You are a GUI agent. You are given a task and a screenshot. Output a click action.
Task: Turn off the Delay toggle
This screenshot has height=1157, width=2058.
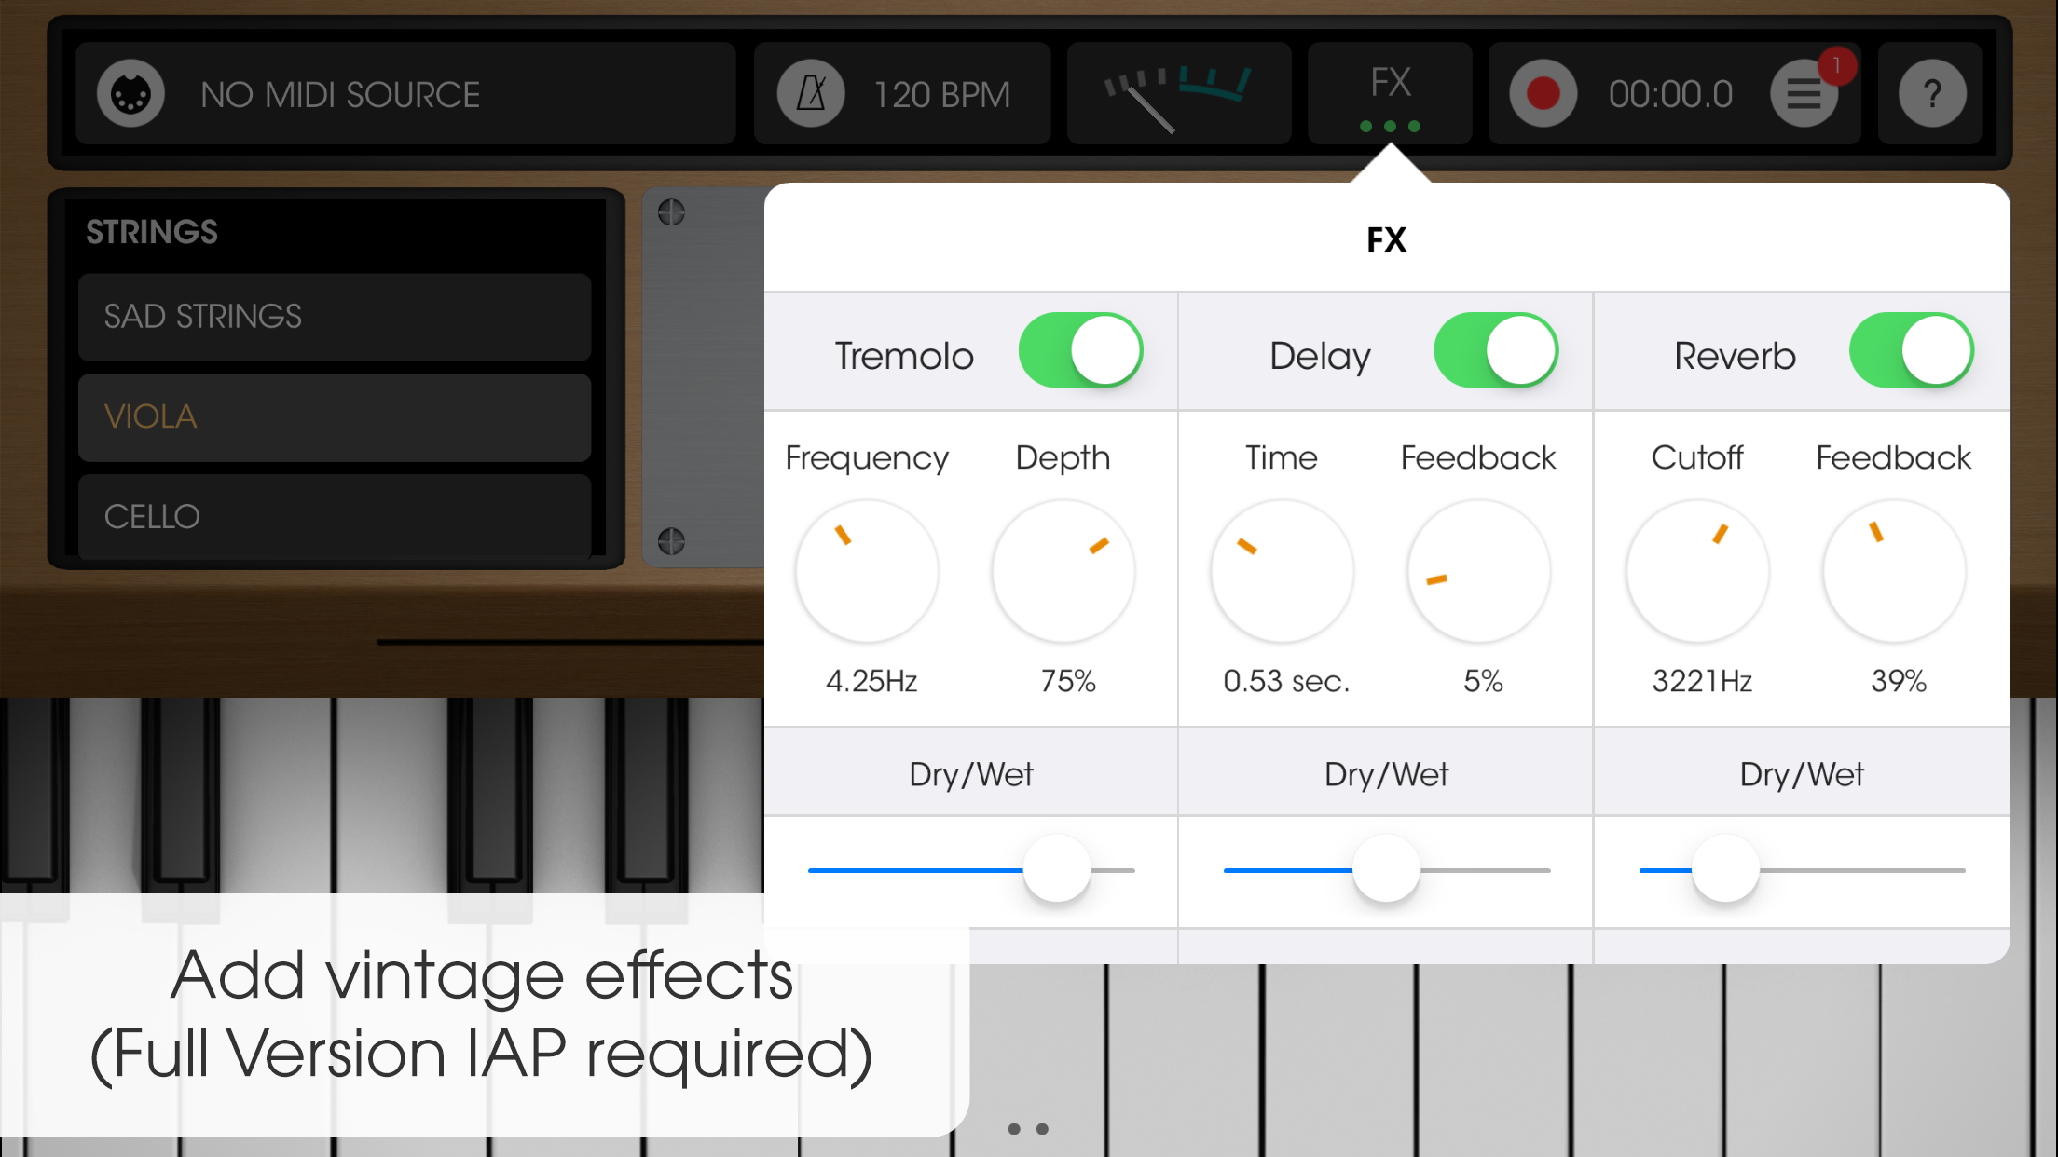pos(1496,351)
